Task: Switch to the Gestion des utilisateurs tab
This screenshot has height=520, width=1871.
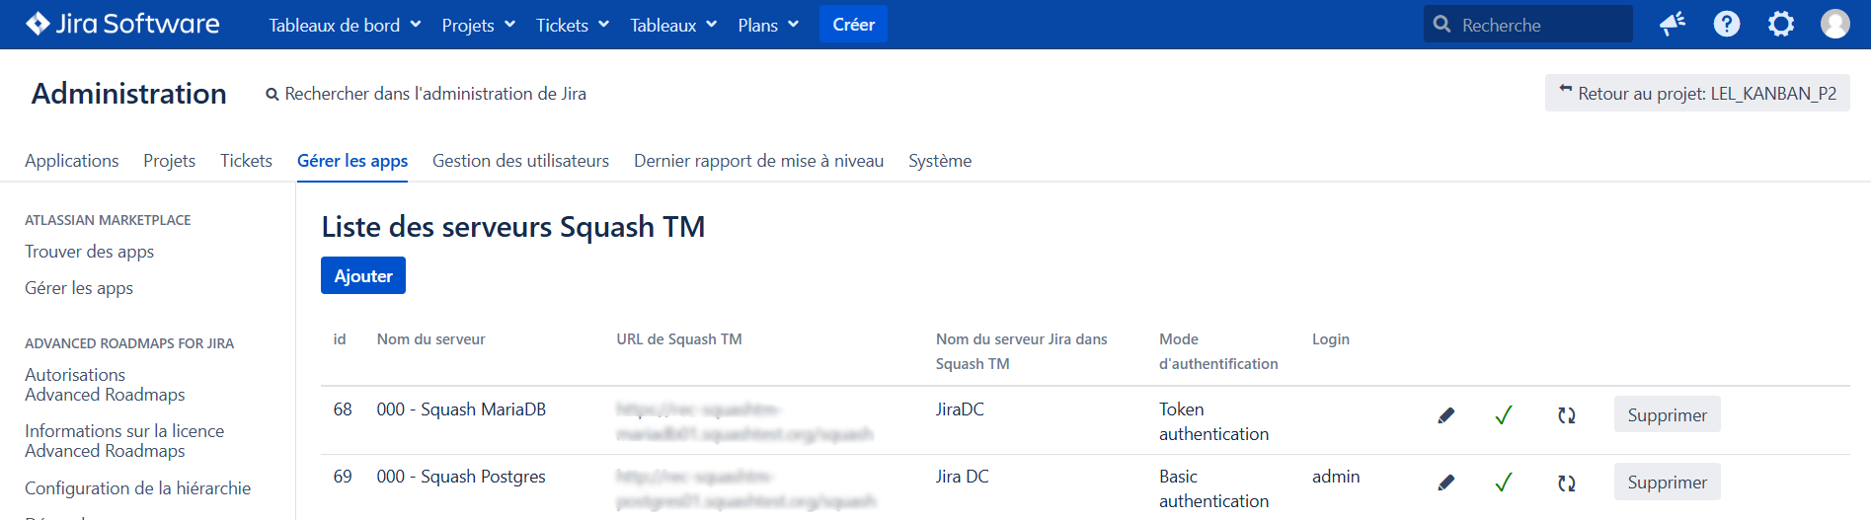Action: 520,161
